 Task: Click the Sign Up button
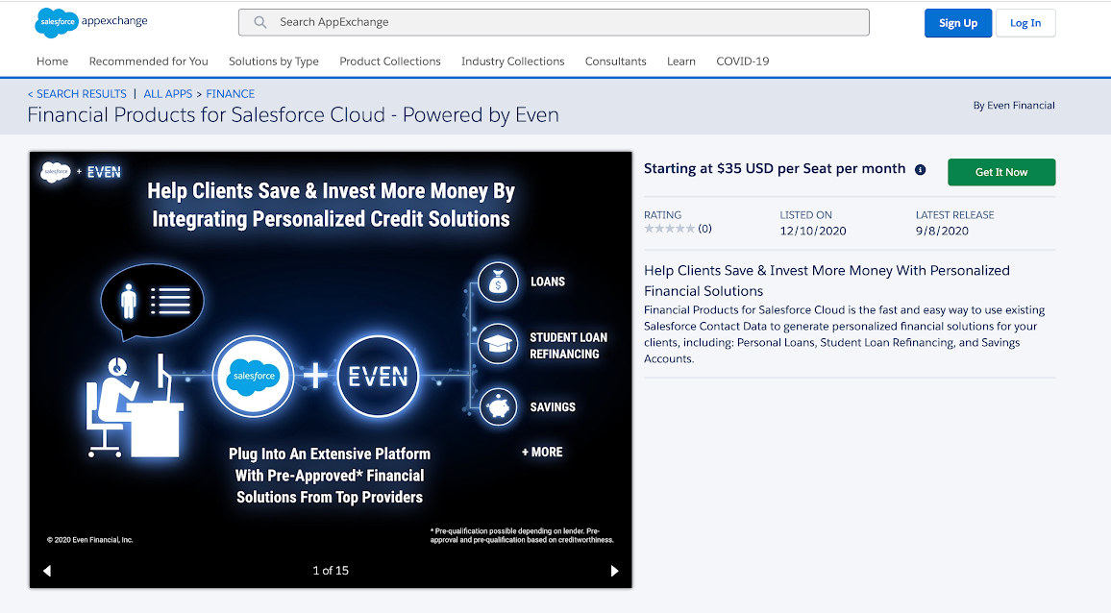coord(958,23)
